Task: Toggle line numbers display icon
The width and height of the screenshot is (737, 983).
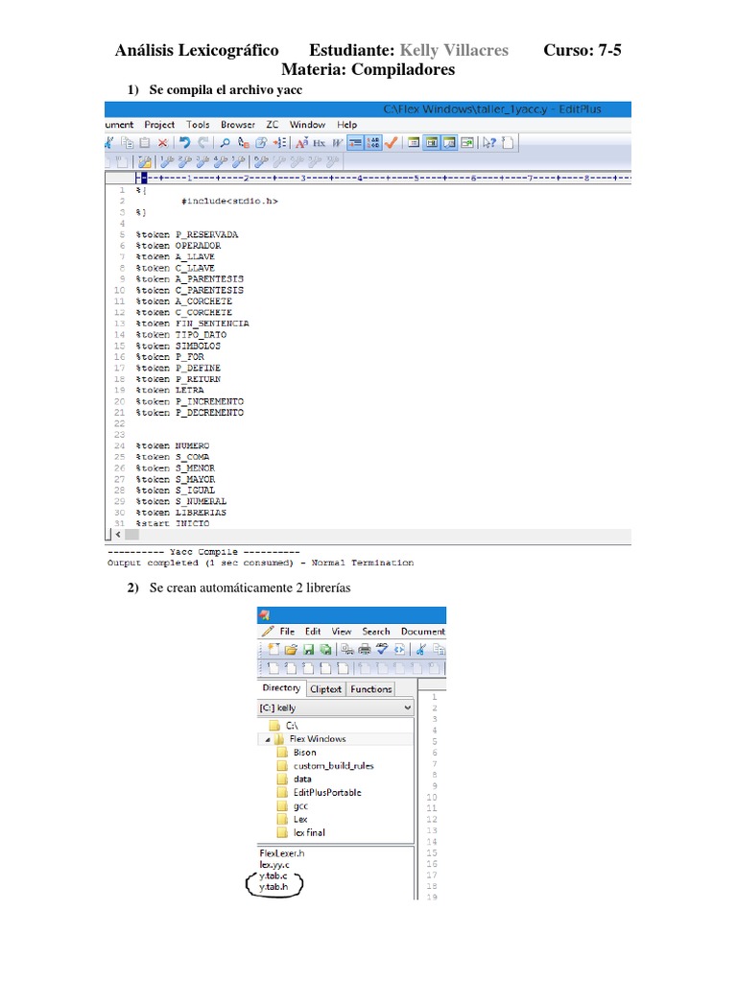Action: tap(373, 143)
